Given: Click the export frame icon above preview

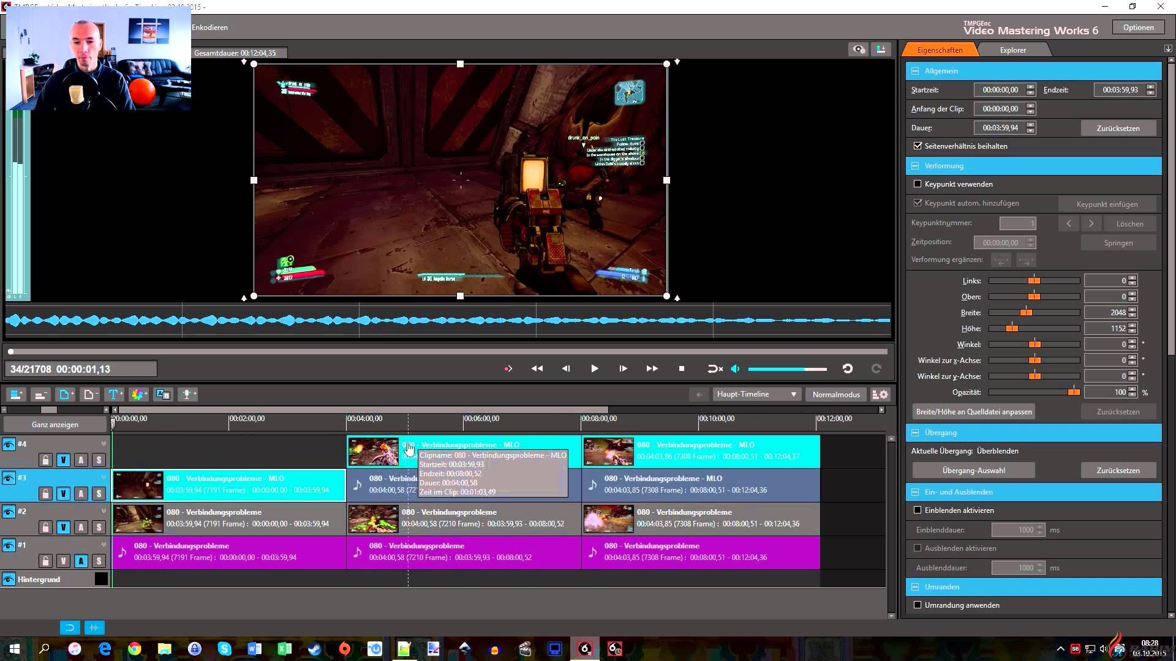Looking at the screenshot, I should point(881,50).
